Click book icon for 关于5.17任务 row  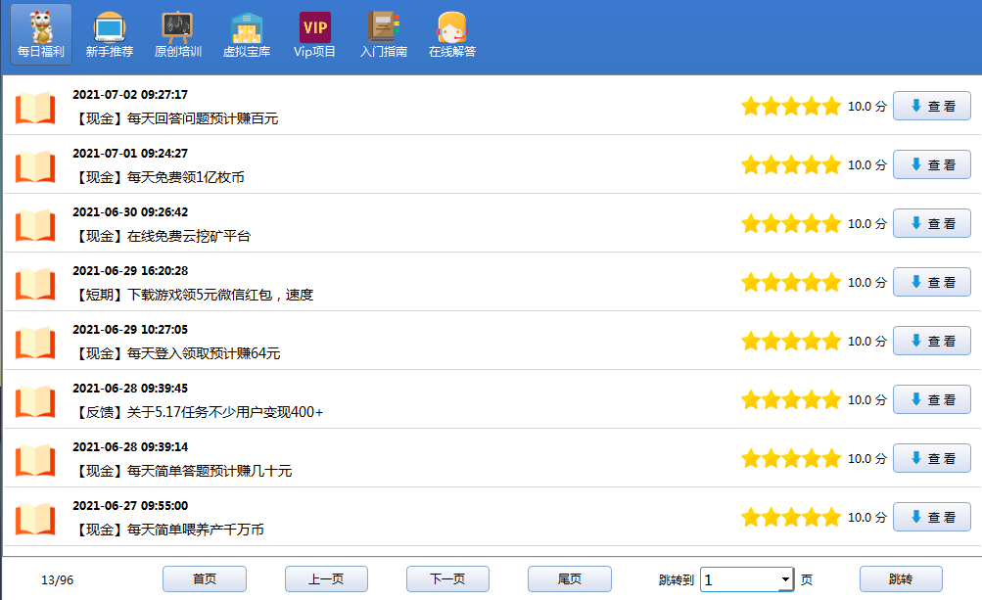(35, 401)
